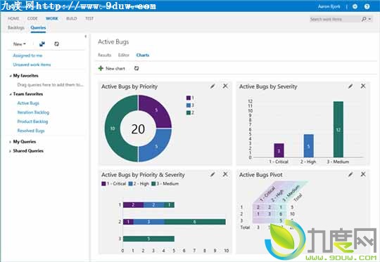Viewport: 380px width, 262px height.
Task: Switch to the Editor tab
Action: tap(124, 55)
